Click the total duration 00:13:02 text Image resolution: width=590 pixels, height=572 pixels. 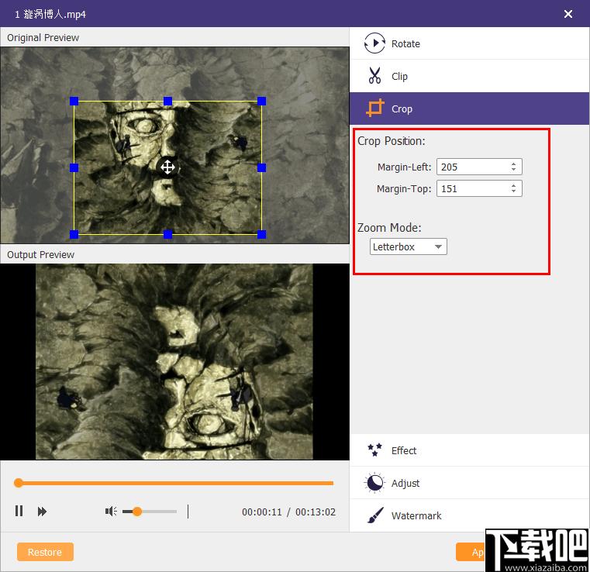(316, 512)
